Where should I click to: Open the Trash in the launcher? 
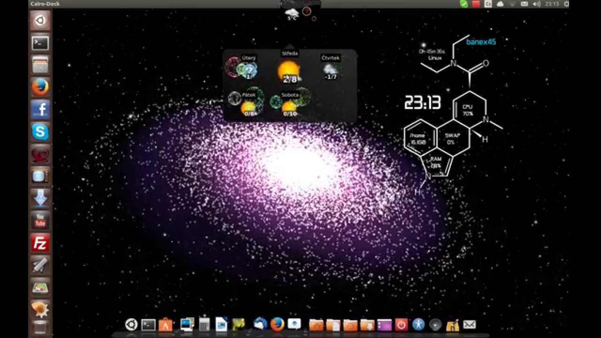click(40, 328)
